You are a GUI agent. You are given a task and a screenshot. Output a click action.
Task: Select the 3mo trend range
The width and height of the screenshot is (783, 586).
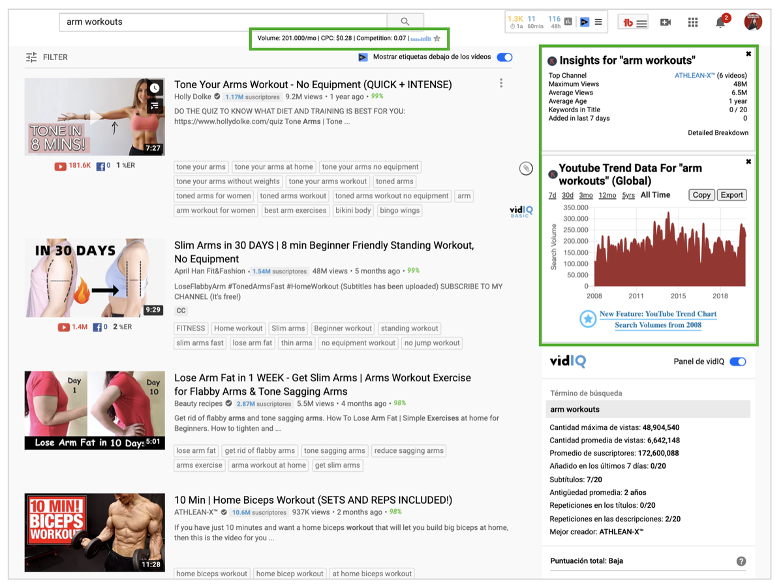[586, 195]
